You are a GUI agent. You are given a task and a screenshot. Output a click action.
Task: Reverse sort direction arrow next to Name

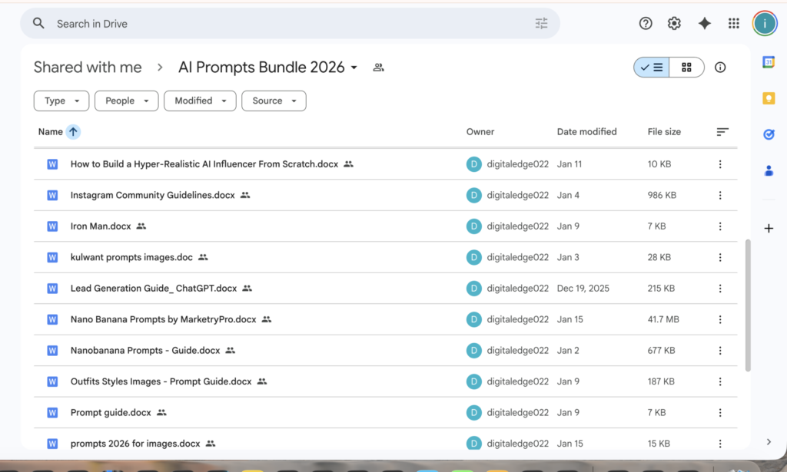tap(73, 132)
